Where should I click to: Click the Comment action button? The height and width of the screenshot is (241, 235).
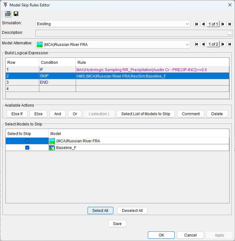[x=191, y=114]
